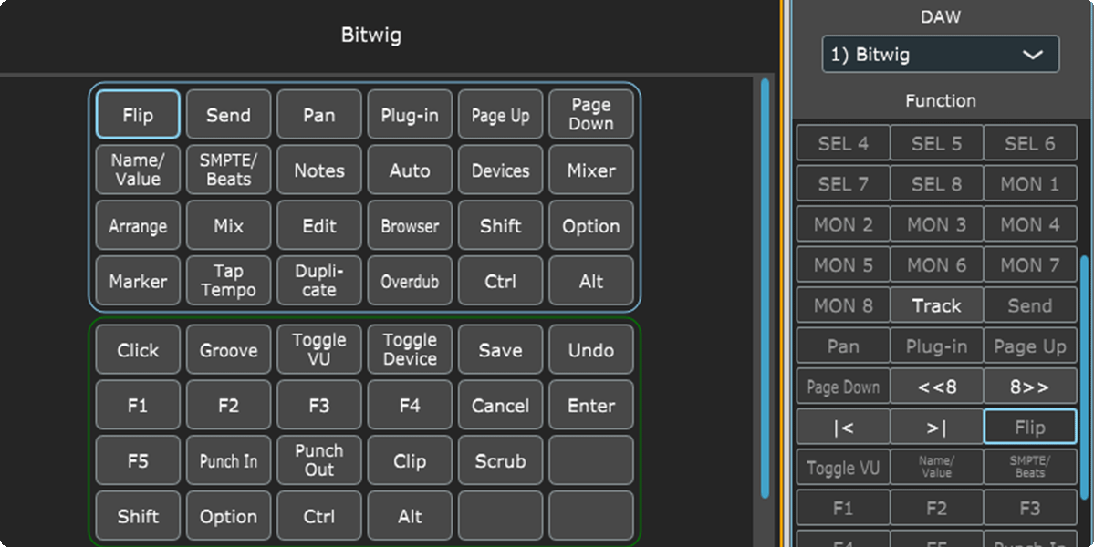Image resolution: width=1094 pixels, height=547 pixels.
Task: Select the <<8 bank-left function
Action: pos(936,387)
